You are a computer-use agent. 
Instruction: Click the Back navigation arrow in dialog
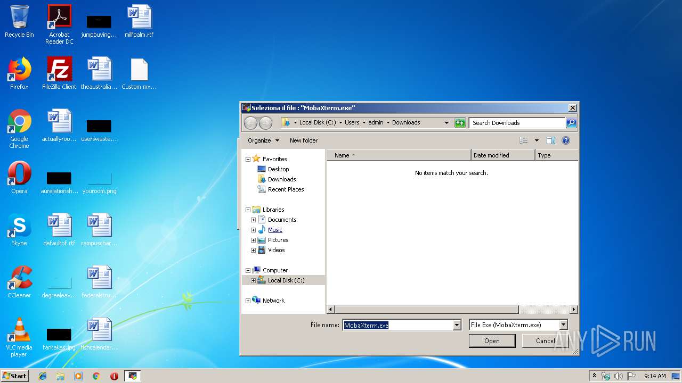(x=250, y=123)
